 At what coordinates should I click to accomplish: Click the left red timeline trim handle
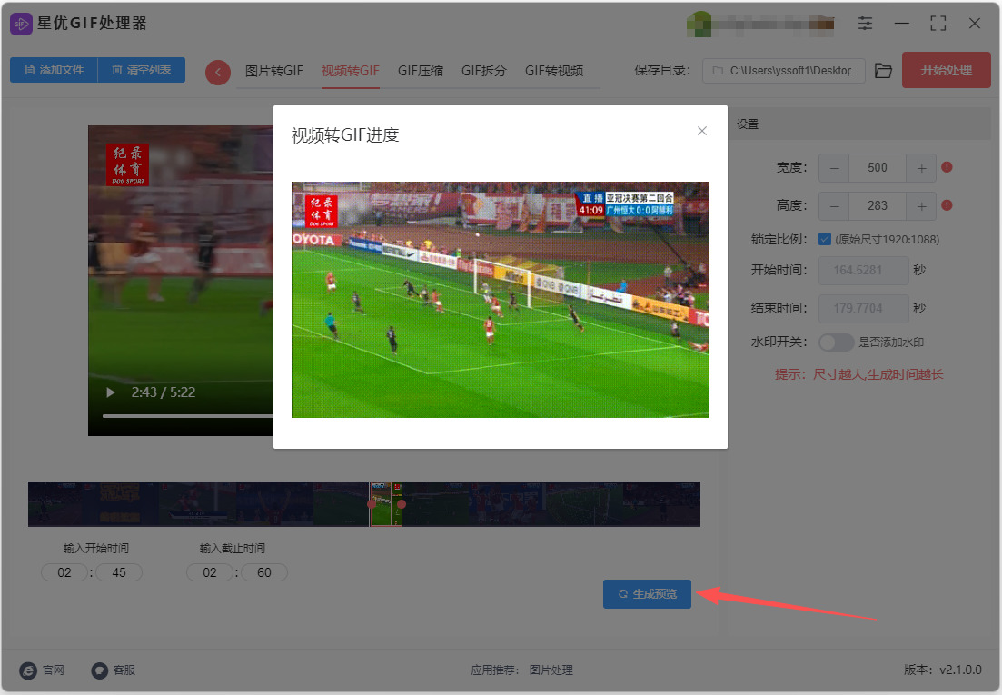coord(372,504)
